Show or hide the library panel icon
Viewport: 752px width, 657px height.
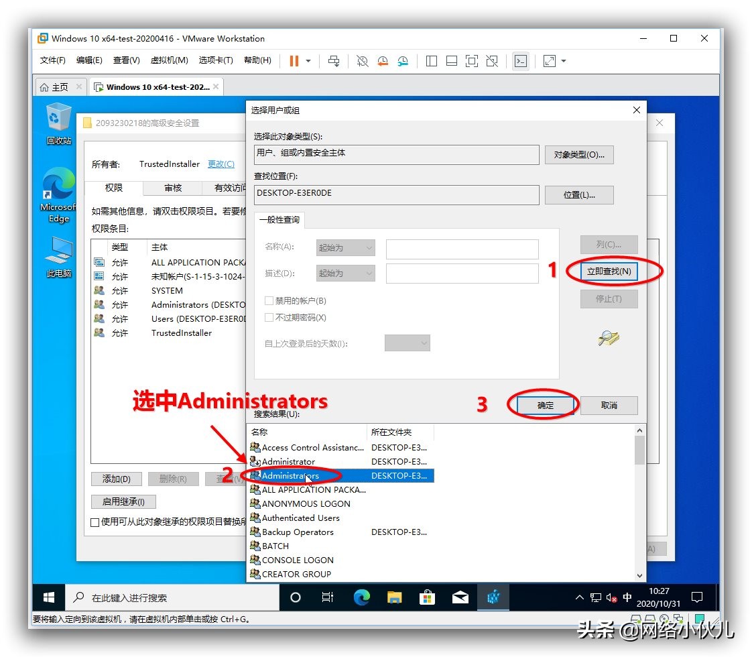[431, 61]
